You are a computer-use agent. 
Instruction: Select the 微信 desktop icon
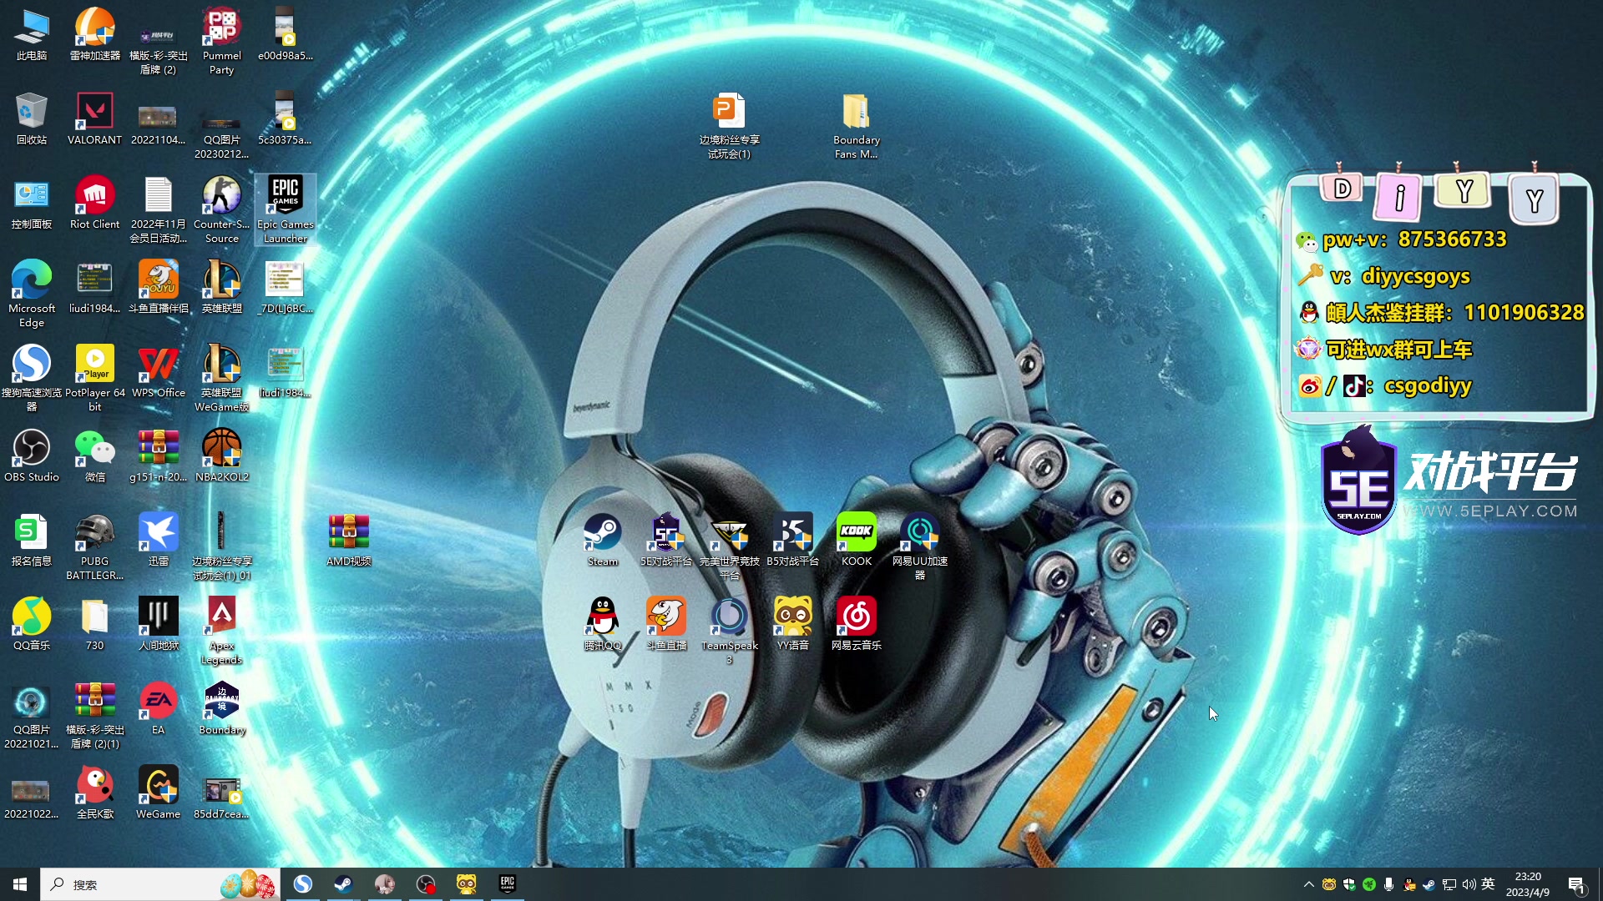[94, 455]
